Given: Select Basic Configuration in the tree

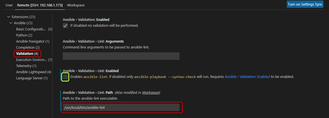Looking at the screenshot, I should tap(34, 29).
